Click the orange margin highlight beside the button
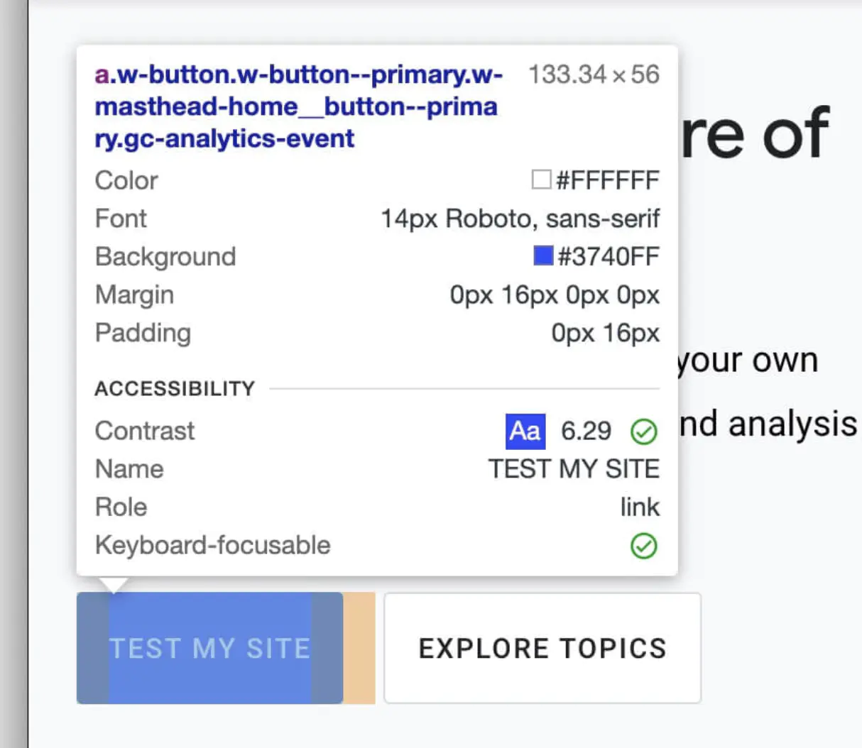Viewport: 862px width, 748px height. click(x=359, y=648)
